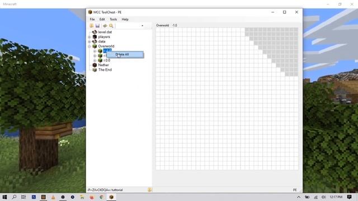Open the File menu

[92, 20]
